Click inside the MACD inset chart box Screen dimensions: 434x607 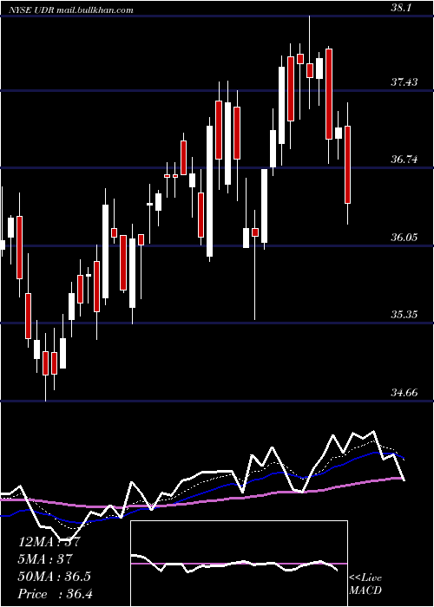239,564
